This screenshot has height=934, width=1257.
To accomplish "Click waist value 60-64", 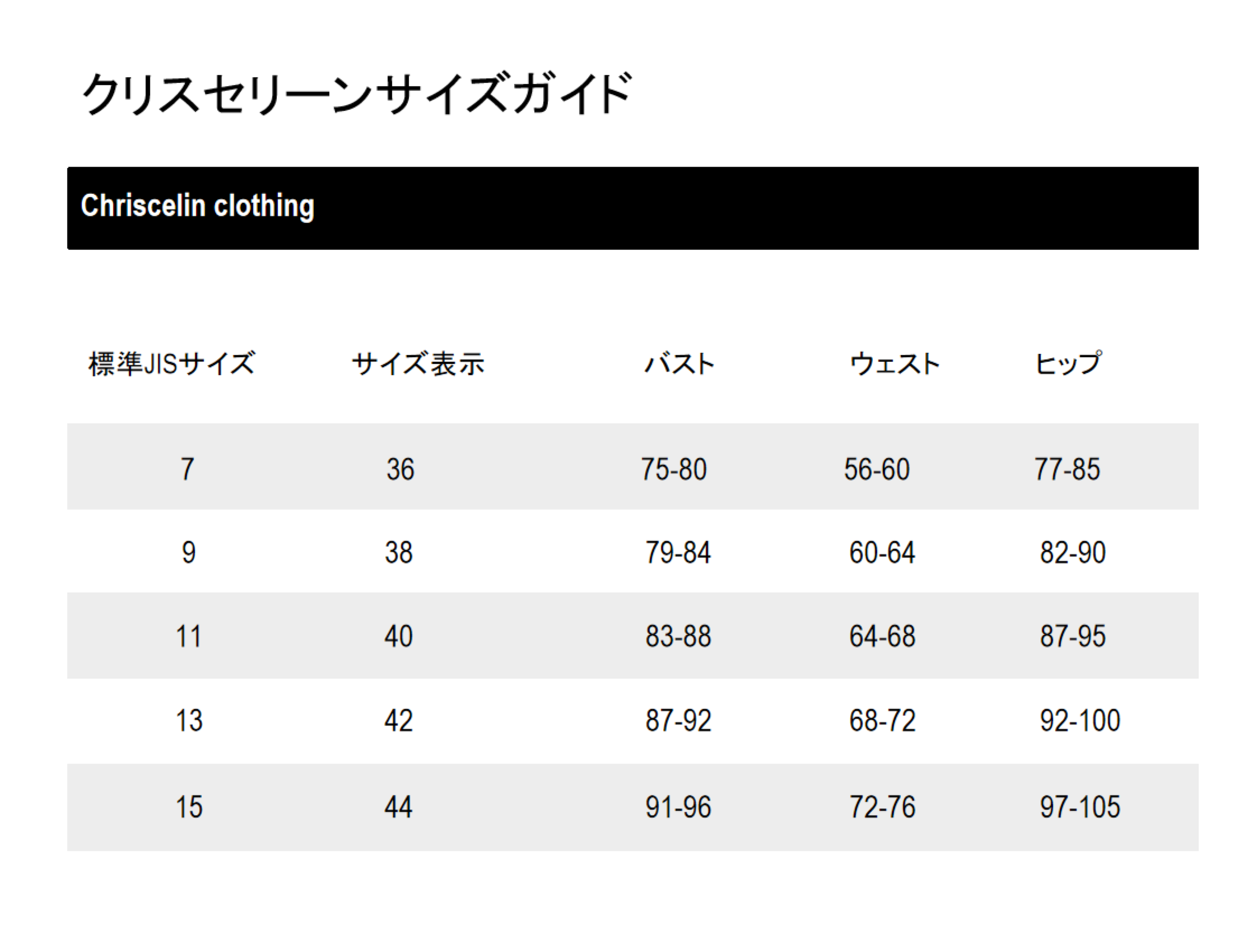I will tap(882, 552).
